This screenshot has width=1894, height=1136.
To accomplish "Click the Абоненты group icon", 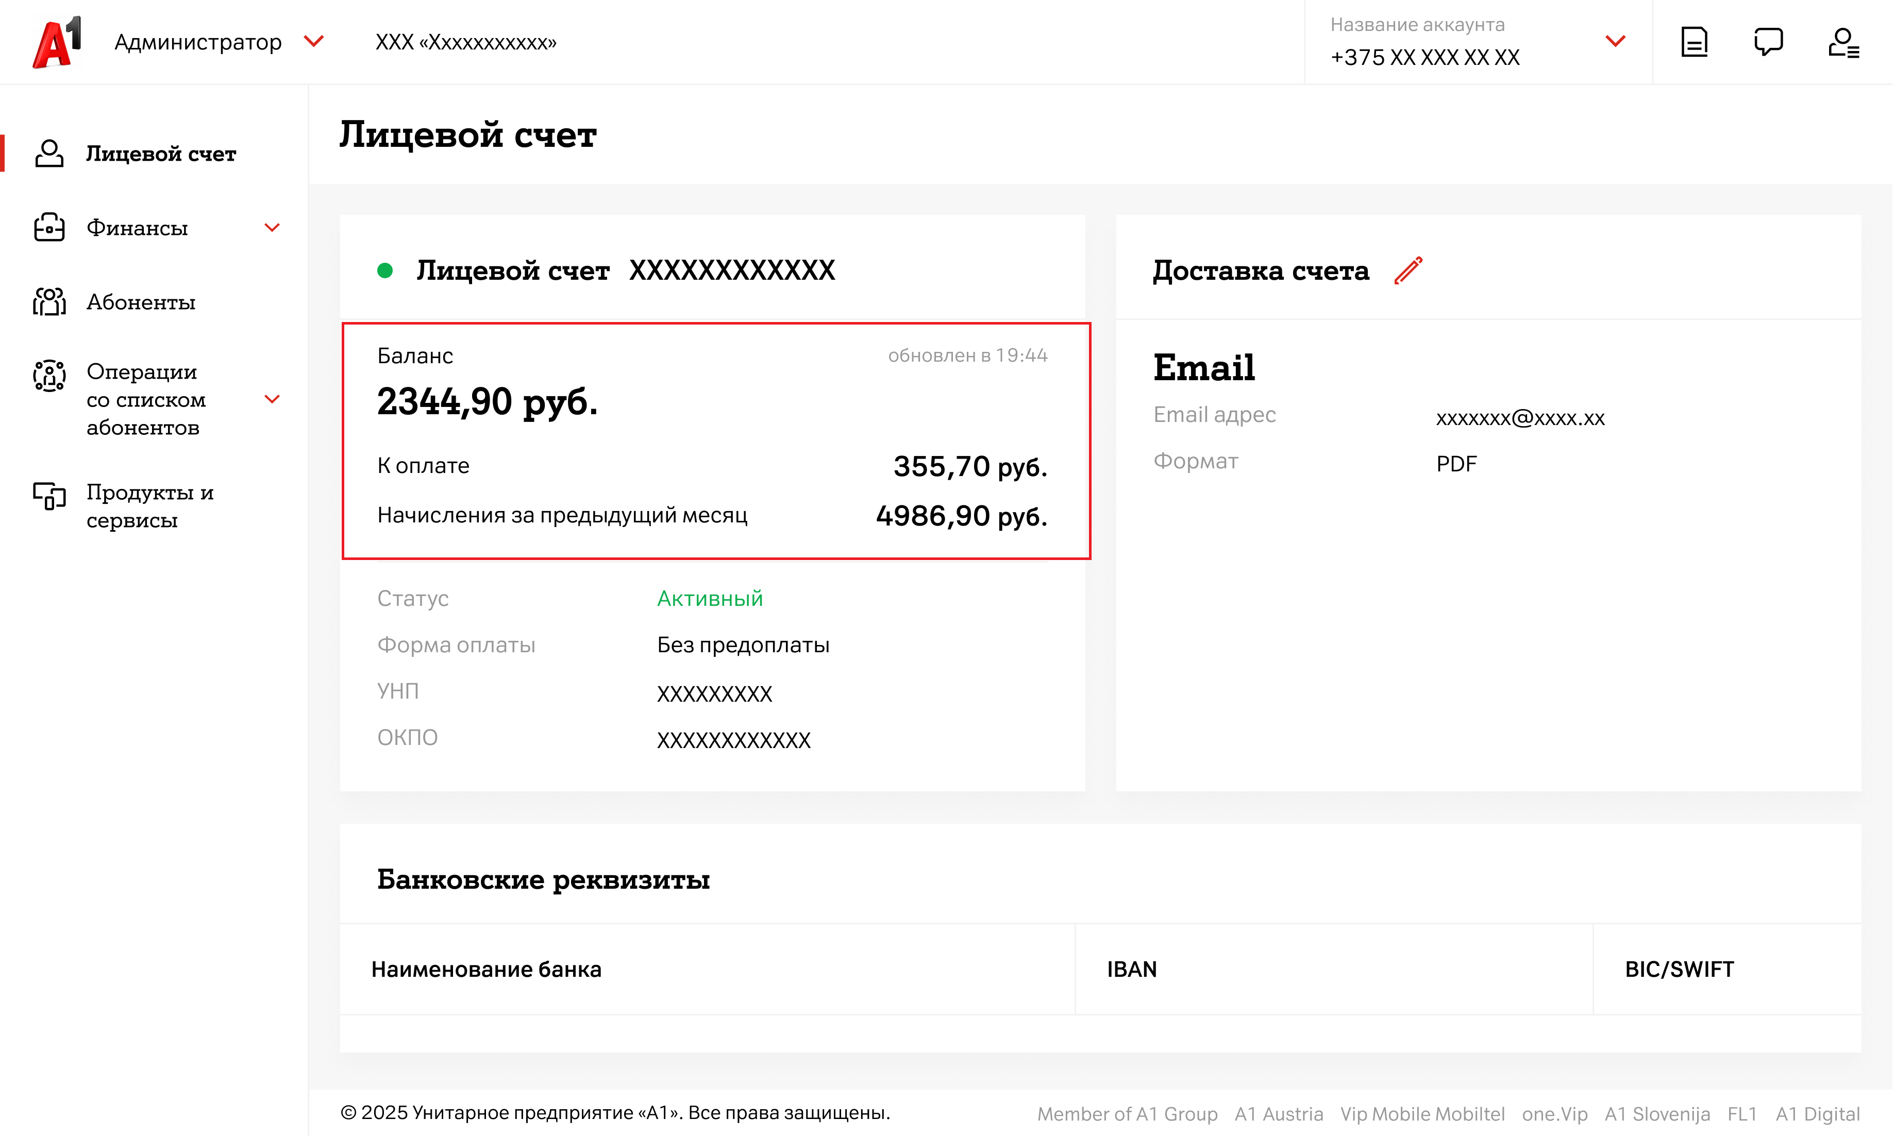I will click(49, 301).
